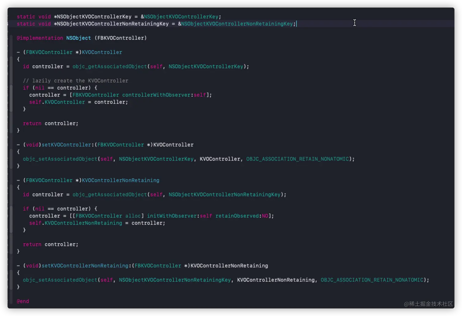The height and width of the screenshot is (316, 462).
Task: Click the "NO" literal after retainObserved:
Action: click(265, 216)
